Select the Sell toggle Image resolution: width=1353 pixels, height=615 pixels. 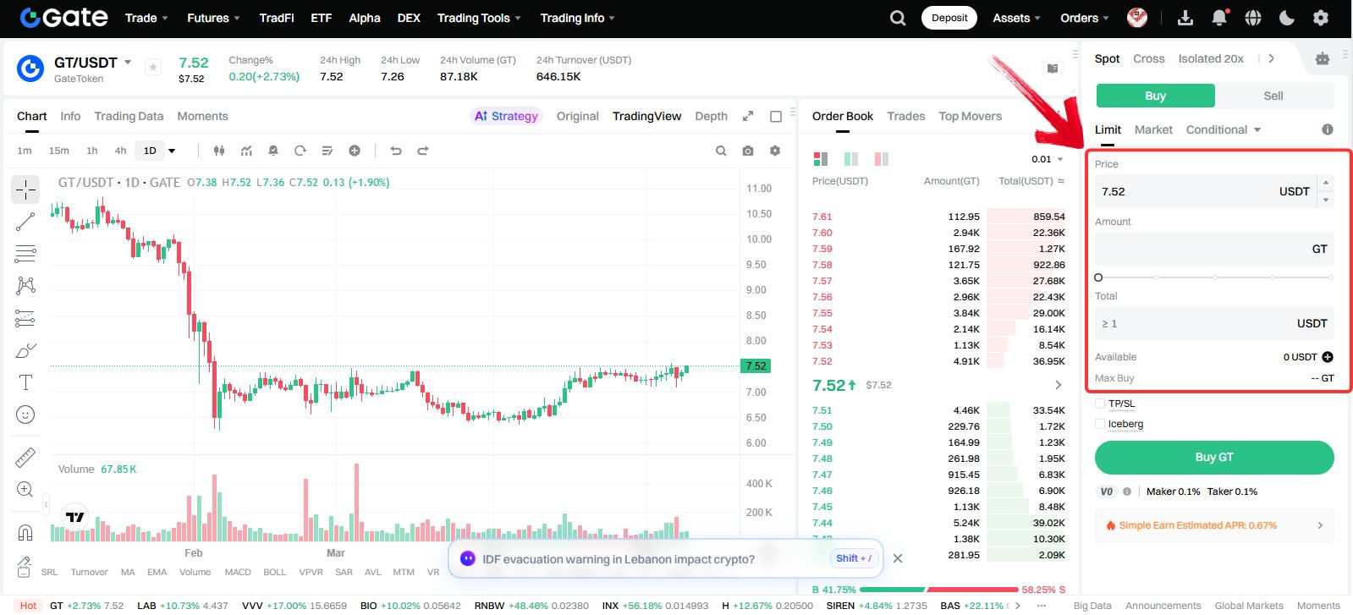pyautogui.click(x=1273, y=96)
